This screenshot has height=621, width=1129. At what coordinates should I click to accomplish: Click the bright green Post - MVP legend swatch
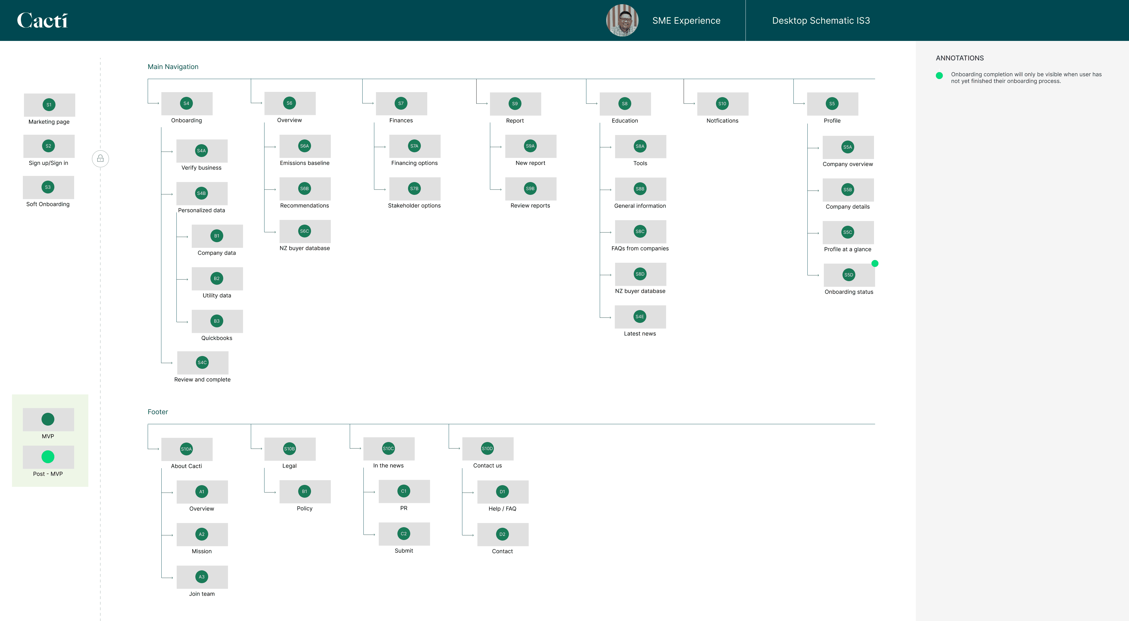click(48, 457)
